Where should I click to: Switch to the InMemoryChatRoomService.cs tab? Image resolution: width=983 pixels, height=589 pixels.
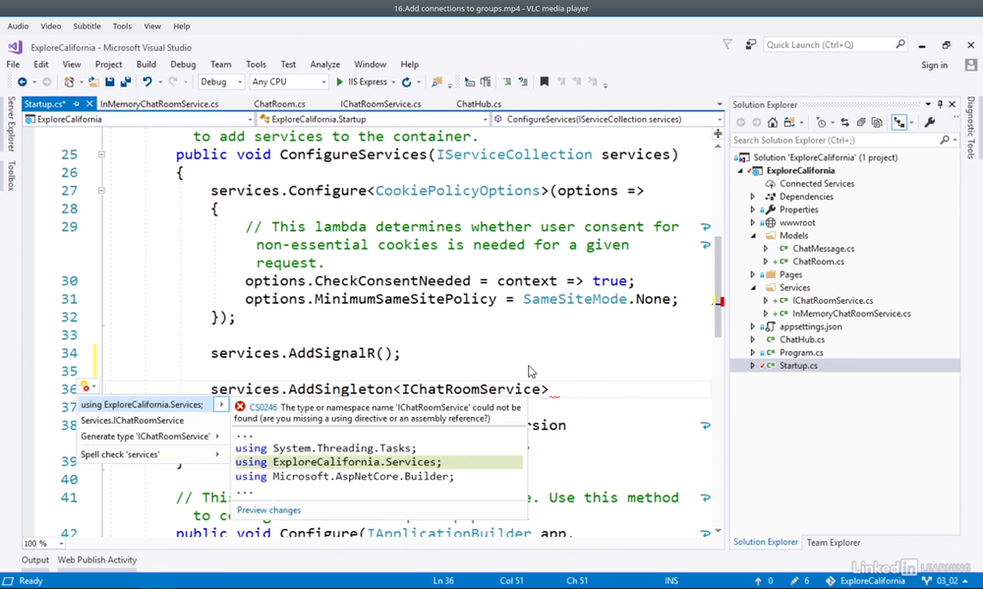[159, 104]
